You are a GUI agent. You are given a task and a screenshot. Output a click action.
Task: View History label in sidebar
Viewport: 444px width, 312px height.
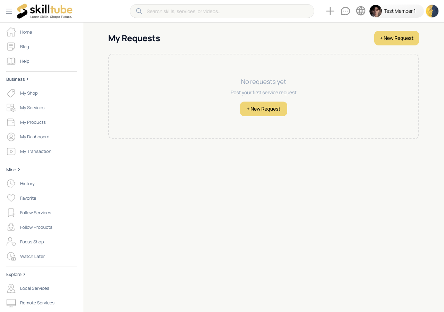coord(27,183)
